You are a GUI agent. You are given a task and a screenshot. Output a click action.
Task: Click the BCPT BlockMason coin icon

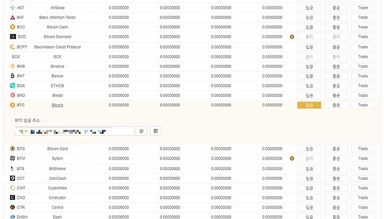tap(12, 47)
